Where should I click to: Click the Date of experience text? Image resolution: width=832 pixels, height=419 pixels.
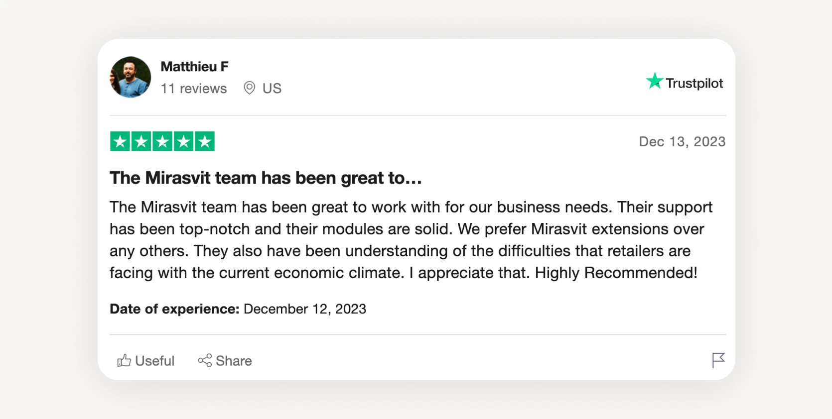coord(174,309)
